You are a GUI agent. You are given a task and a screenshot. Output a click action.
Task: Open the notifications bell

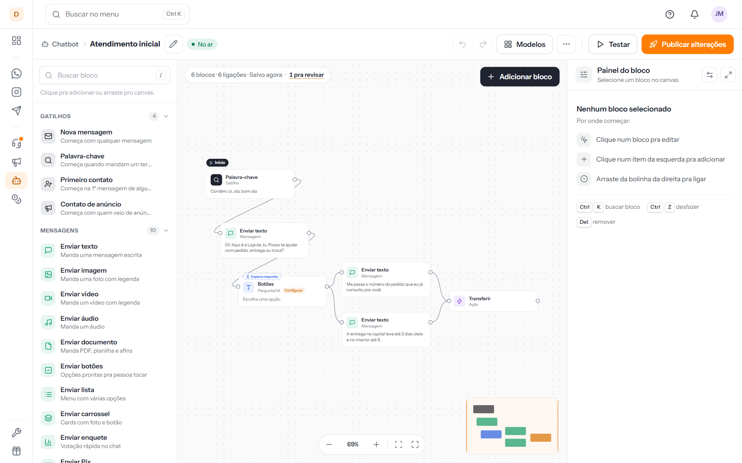pyautogui.click(x=694, y=14)
